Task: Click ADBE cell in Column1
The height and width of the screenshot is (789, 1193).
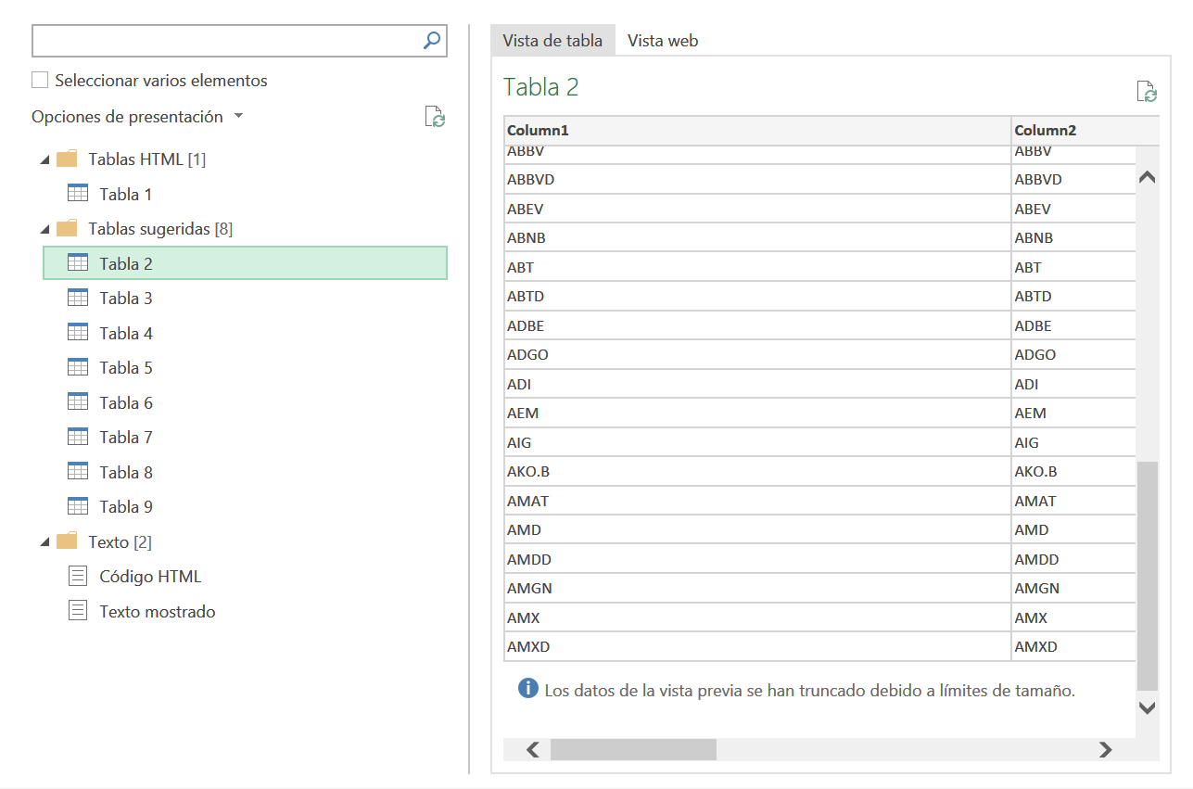Action: [757, 325]
